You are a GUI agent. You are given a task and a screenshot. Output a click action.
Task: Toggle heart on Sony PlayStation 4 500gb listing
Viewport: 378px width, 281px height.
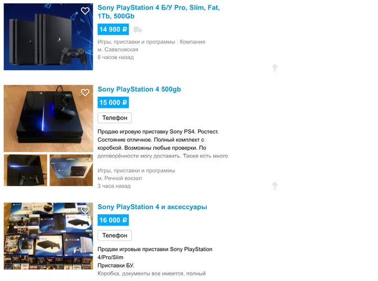click(x=85, y=93)
